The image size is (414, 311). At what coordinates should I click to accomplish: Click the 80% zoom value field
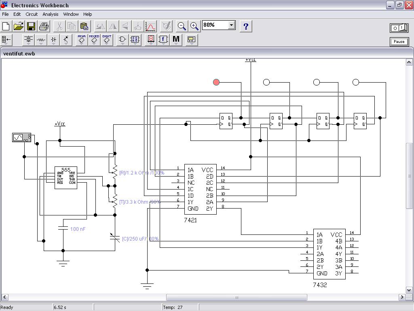tap(215, 25)
